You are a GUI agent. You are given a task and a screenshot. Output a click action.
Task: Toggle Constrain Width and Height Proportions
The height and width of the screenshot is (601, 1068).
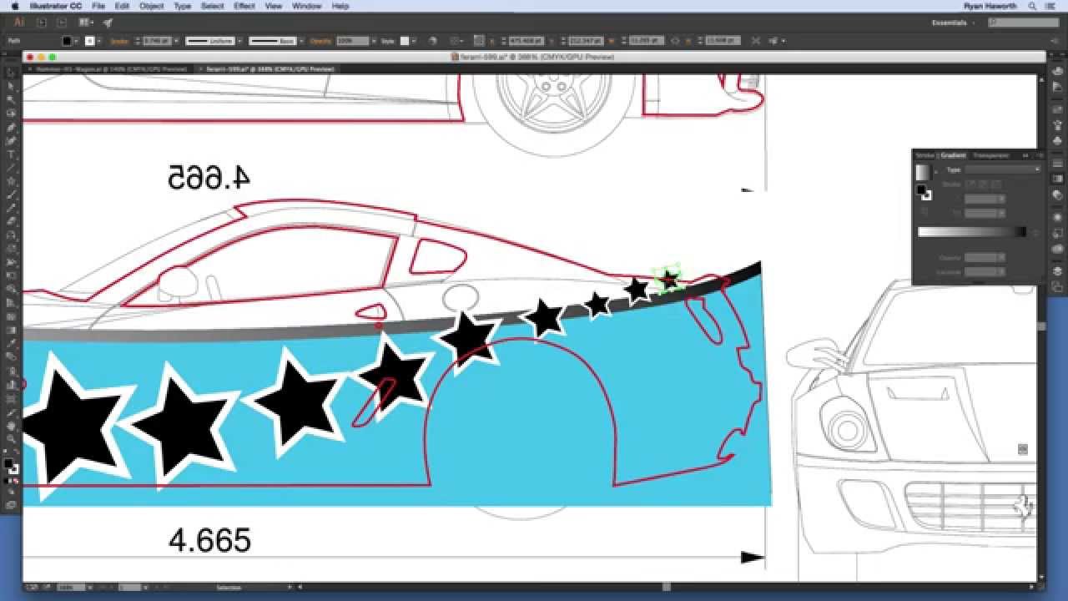pos(675,40)
